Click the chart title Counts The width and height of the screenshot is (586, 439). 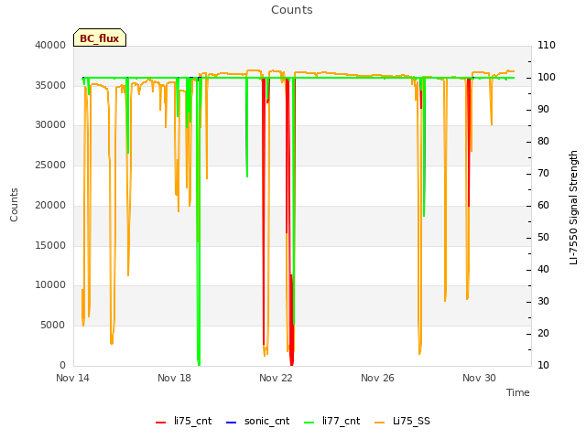click(x=292, y=10)
